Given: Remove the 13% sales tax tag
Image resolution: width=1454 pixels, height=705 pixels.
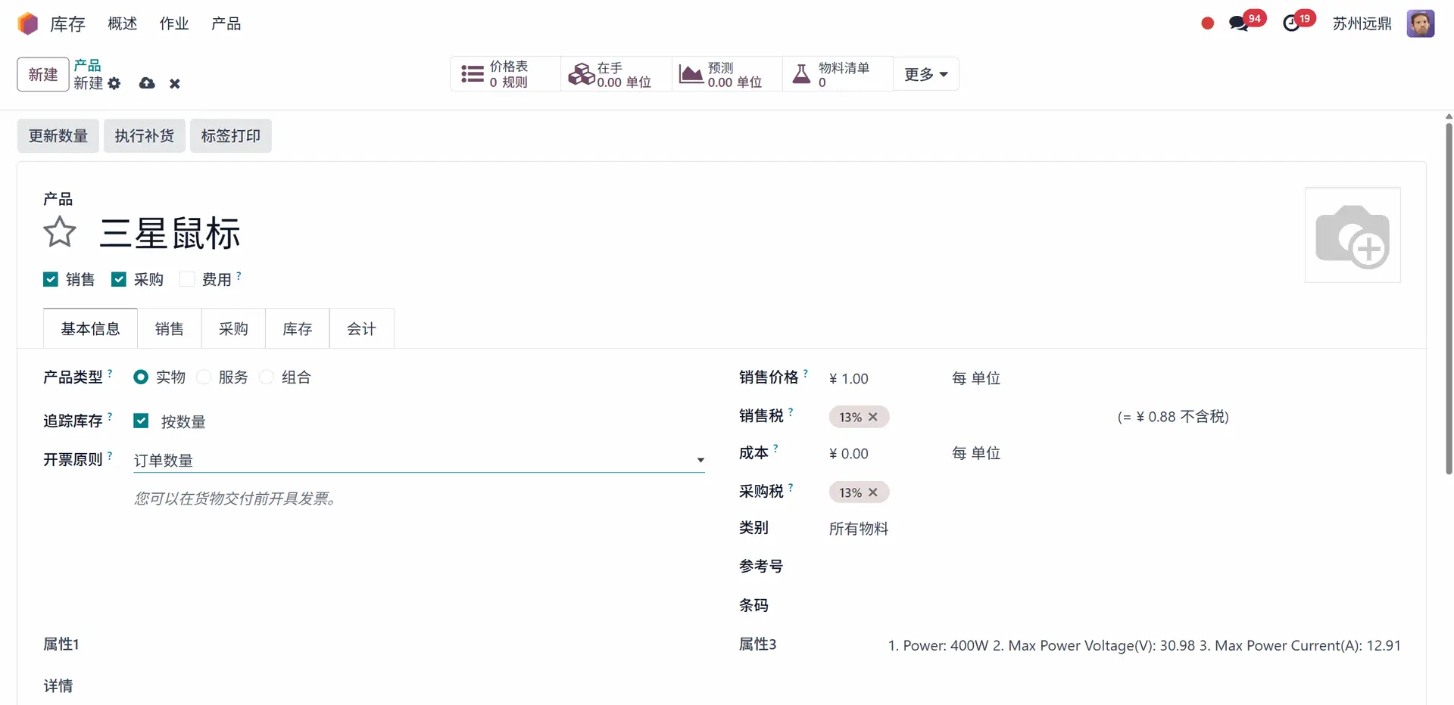Looking at the screenshot, I should point(873,417).
